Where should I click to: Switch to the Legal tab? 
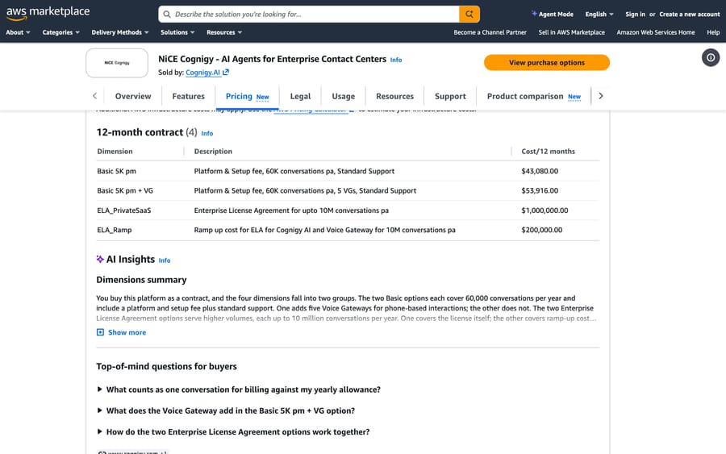[300, 96]
